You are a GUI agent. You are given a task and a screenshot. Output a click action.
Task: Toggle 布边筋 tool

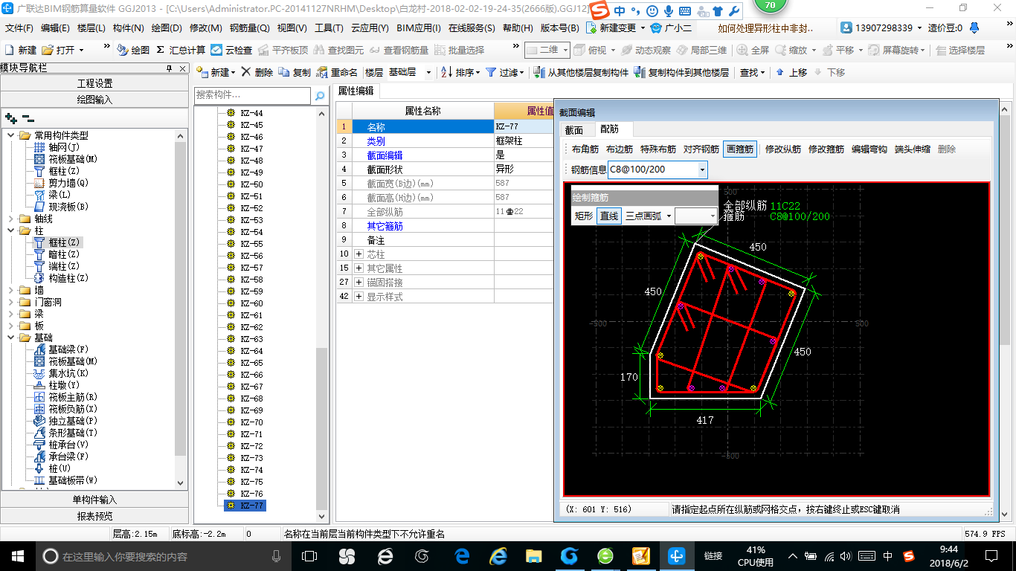[620, 149]
